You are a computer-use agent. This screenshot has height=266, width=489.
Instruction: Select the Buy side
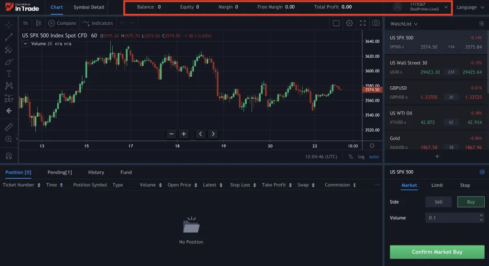(x=470, y=202)
